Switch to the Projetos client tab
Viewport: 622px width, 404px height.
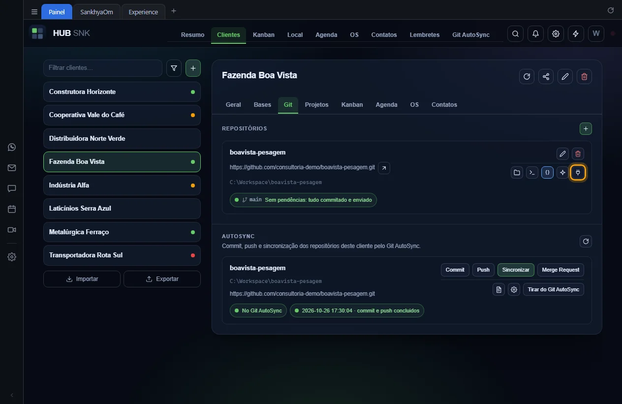(x=316, y=105)
